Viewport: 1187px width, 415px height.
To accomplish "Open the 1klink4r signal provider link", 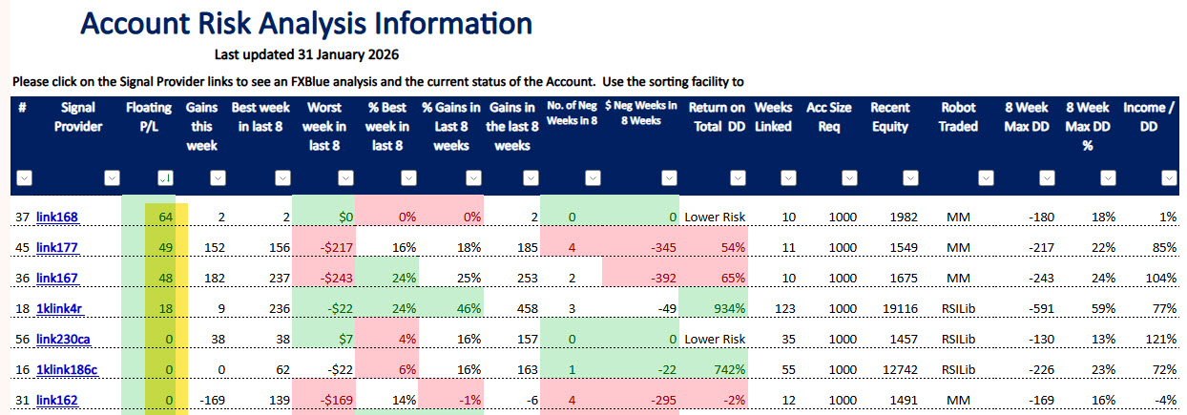I will tap(60, 308).
